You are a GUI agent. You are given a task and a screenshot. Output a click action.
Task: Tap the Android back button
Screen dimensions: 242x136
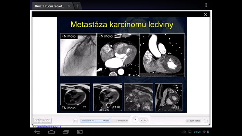[x=37, y=132]
